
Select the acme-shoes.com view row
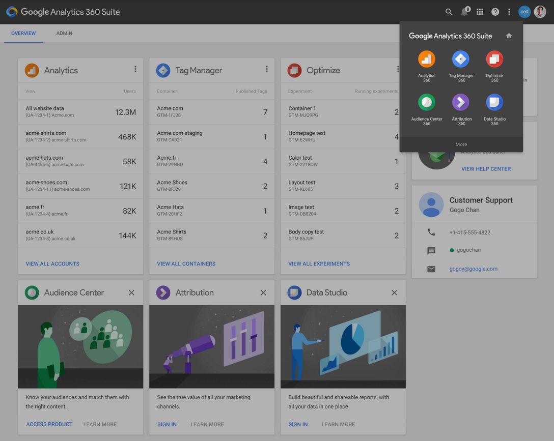pos(80,186)
